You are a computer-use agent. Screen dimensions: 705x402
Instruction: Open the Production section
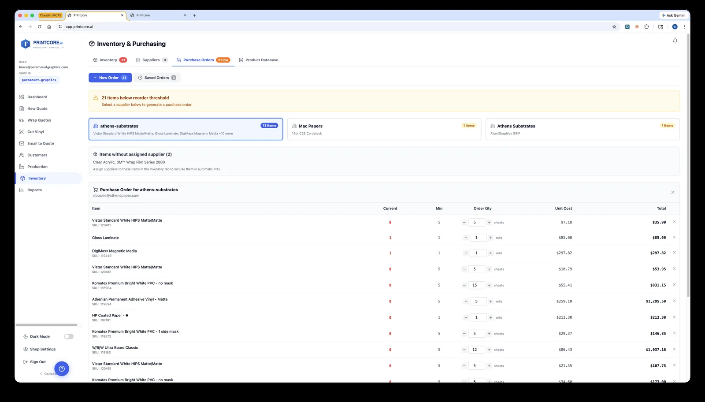coord(37,167)
